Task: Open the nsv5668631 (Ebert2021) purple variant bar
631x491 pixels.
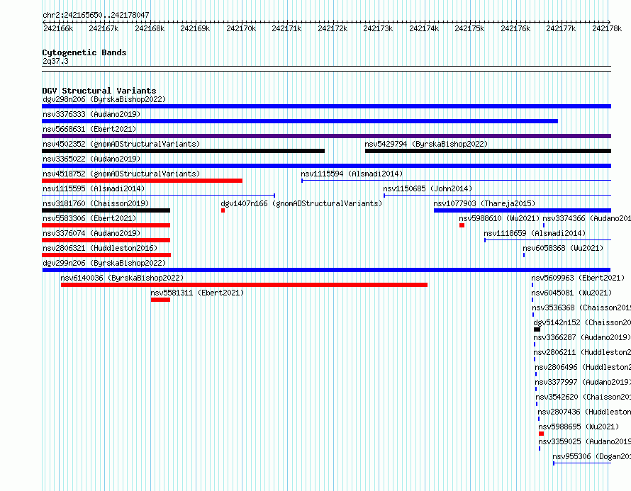Action: point(326,136)
